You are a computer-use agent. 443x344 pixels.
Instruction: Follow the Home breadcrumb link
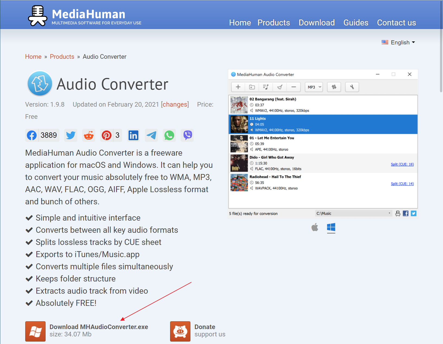tap(33, 57)
